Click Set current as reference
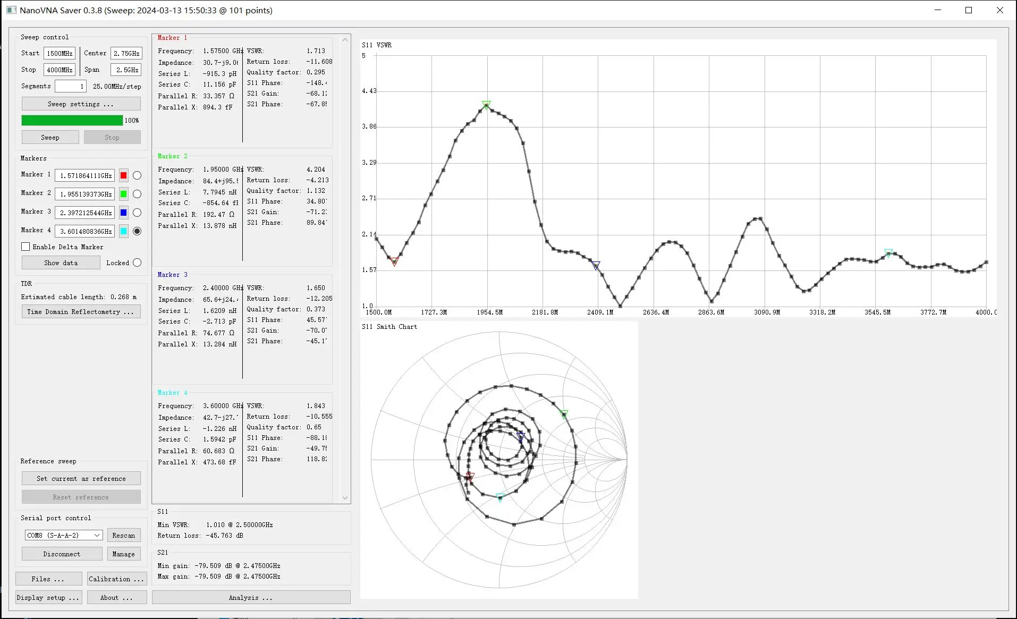 tap(81, 478)
